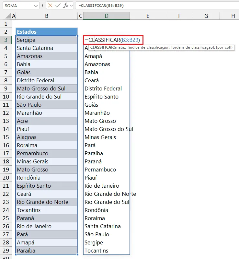
Task: Click [ordem_de_classificação] argument in tooltip
Action: 193,47
